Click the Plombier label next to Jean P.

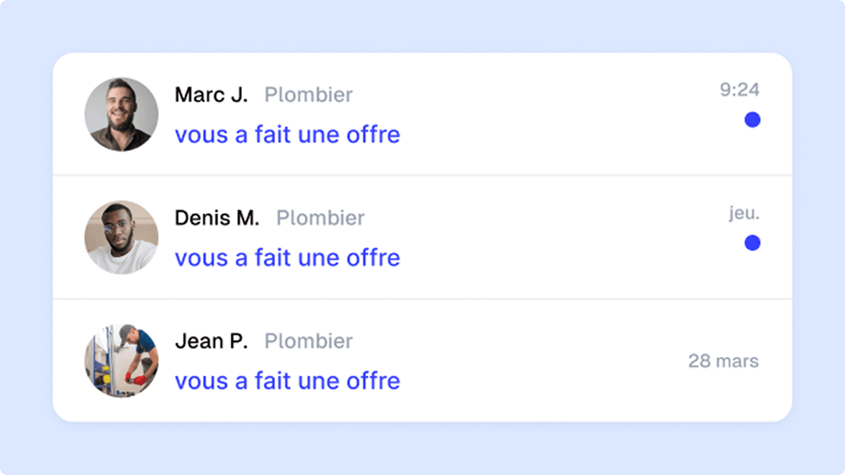[308, 341]
